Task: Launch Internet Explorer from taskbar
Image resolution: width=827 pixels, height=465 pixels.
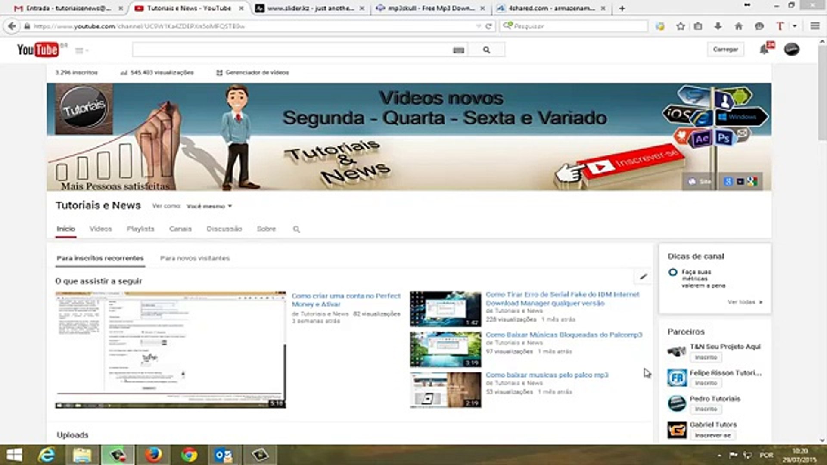Action: click(x=47, y=455)
